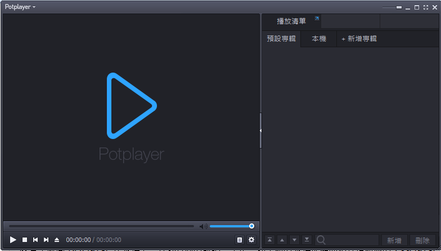Focus the playlist search field
This screenshot has width=441, height=251.
pyautogui.click(x=346, y=240)
